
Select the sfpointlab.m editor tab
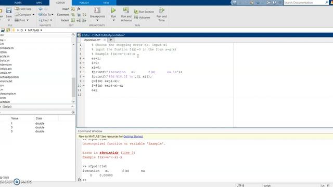click(92, 40)
